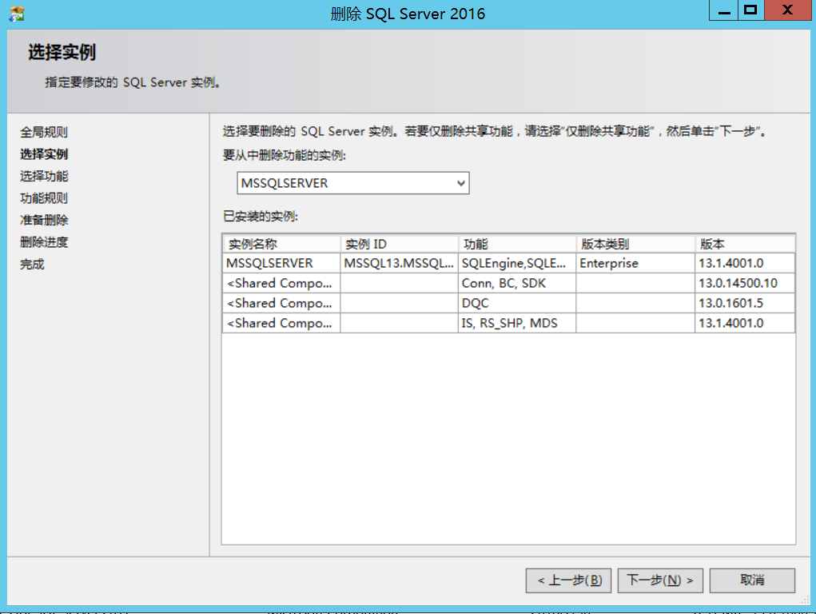Screen dimensions: 816x614
Task: Select the MSSQLSERVER row in instance table
Action: [x=508, y=263]
